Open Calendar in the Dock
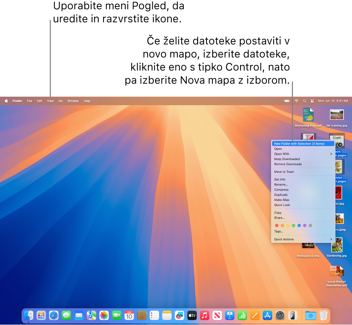This screenshot has width=352, height=325. pos(129,316)
